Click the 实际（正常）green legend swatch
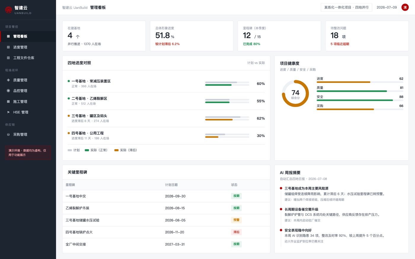 point(87,150)
